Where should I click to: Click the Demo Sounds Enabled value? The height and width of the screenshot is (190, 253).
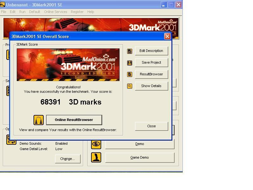pos(61,143)
